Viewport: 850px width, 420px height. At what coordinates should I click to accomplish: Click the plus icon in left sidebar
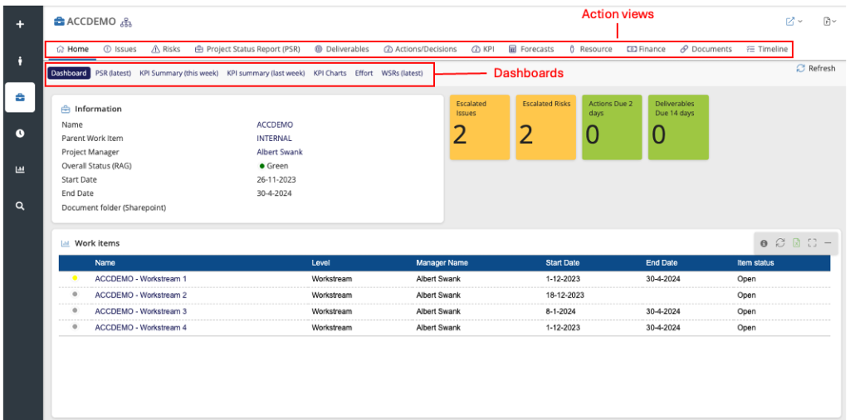pos(20,24)
